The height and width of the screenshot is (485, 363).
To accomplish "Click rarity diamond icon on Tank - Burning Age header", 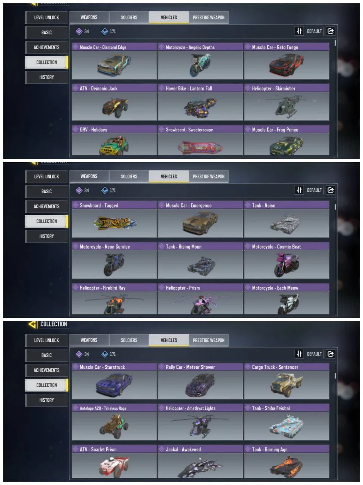I will (248, 449).
